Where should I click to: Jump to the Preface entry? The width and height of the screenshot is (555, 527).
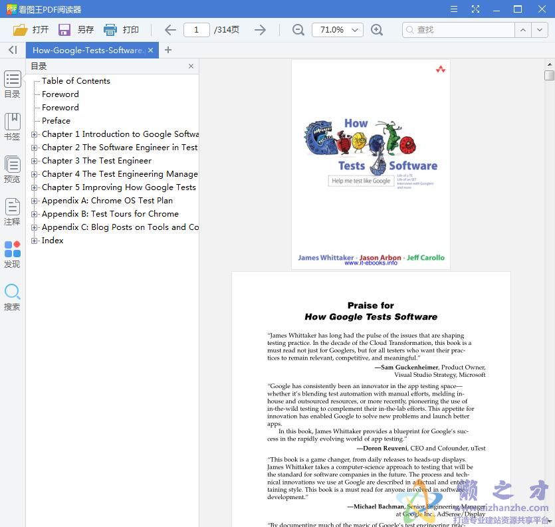56,121
